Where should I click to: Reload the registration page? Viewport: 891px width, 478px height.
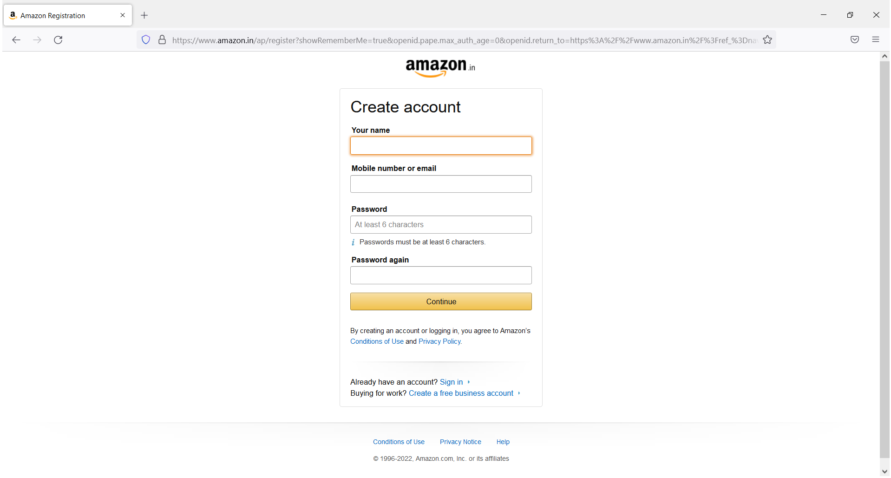click(x=58, y=40)
